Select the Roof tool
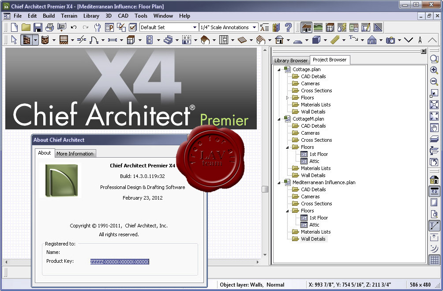The image size is (443, 291). pyautogui.click(x=205, y=40)
